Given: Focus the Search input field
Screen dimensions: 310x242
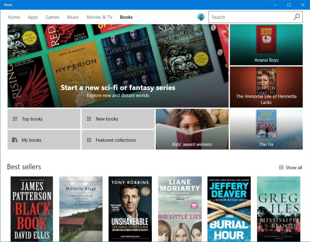Looking at the screenshot, I should [255, 17].
